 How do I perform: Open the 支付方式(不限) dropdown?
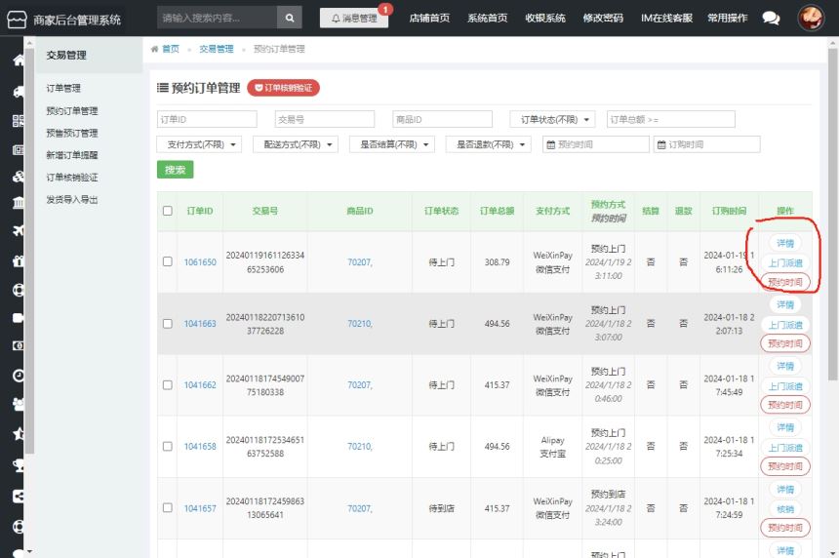tap(199, 144)
